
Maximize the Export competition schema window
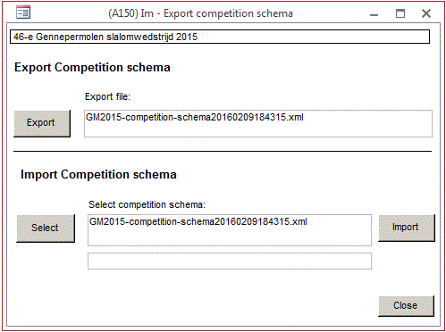click(x=400, y=13)
